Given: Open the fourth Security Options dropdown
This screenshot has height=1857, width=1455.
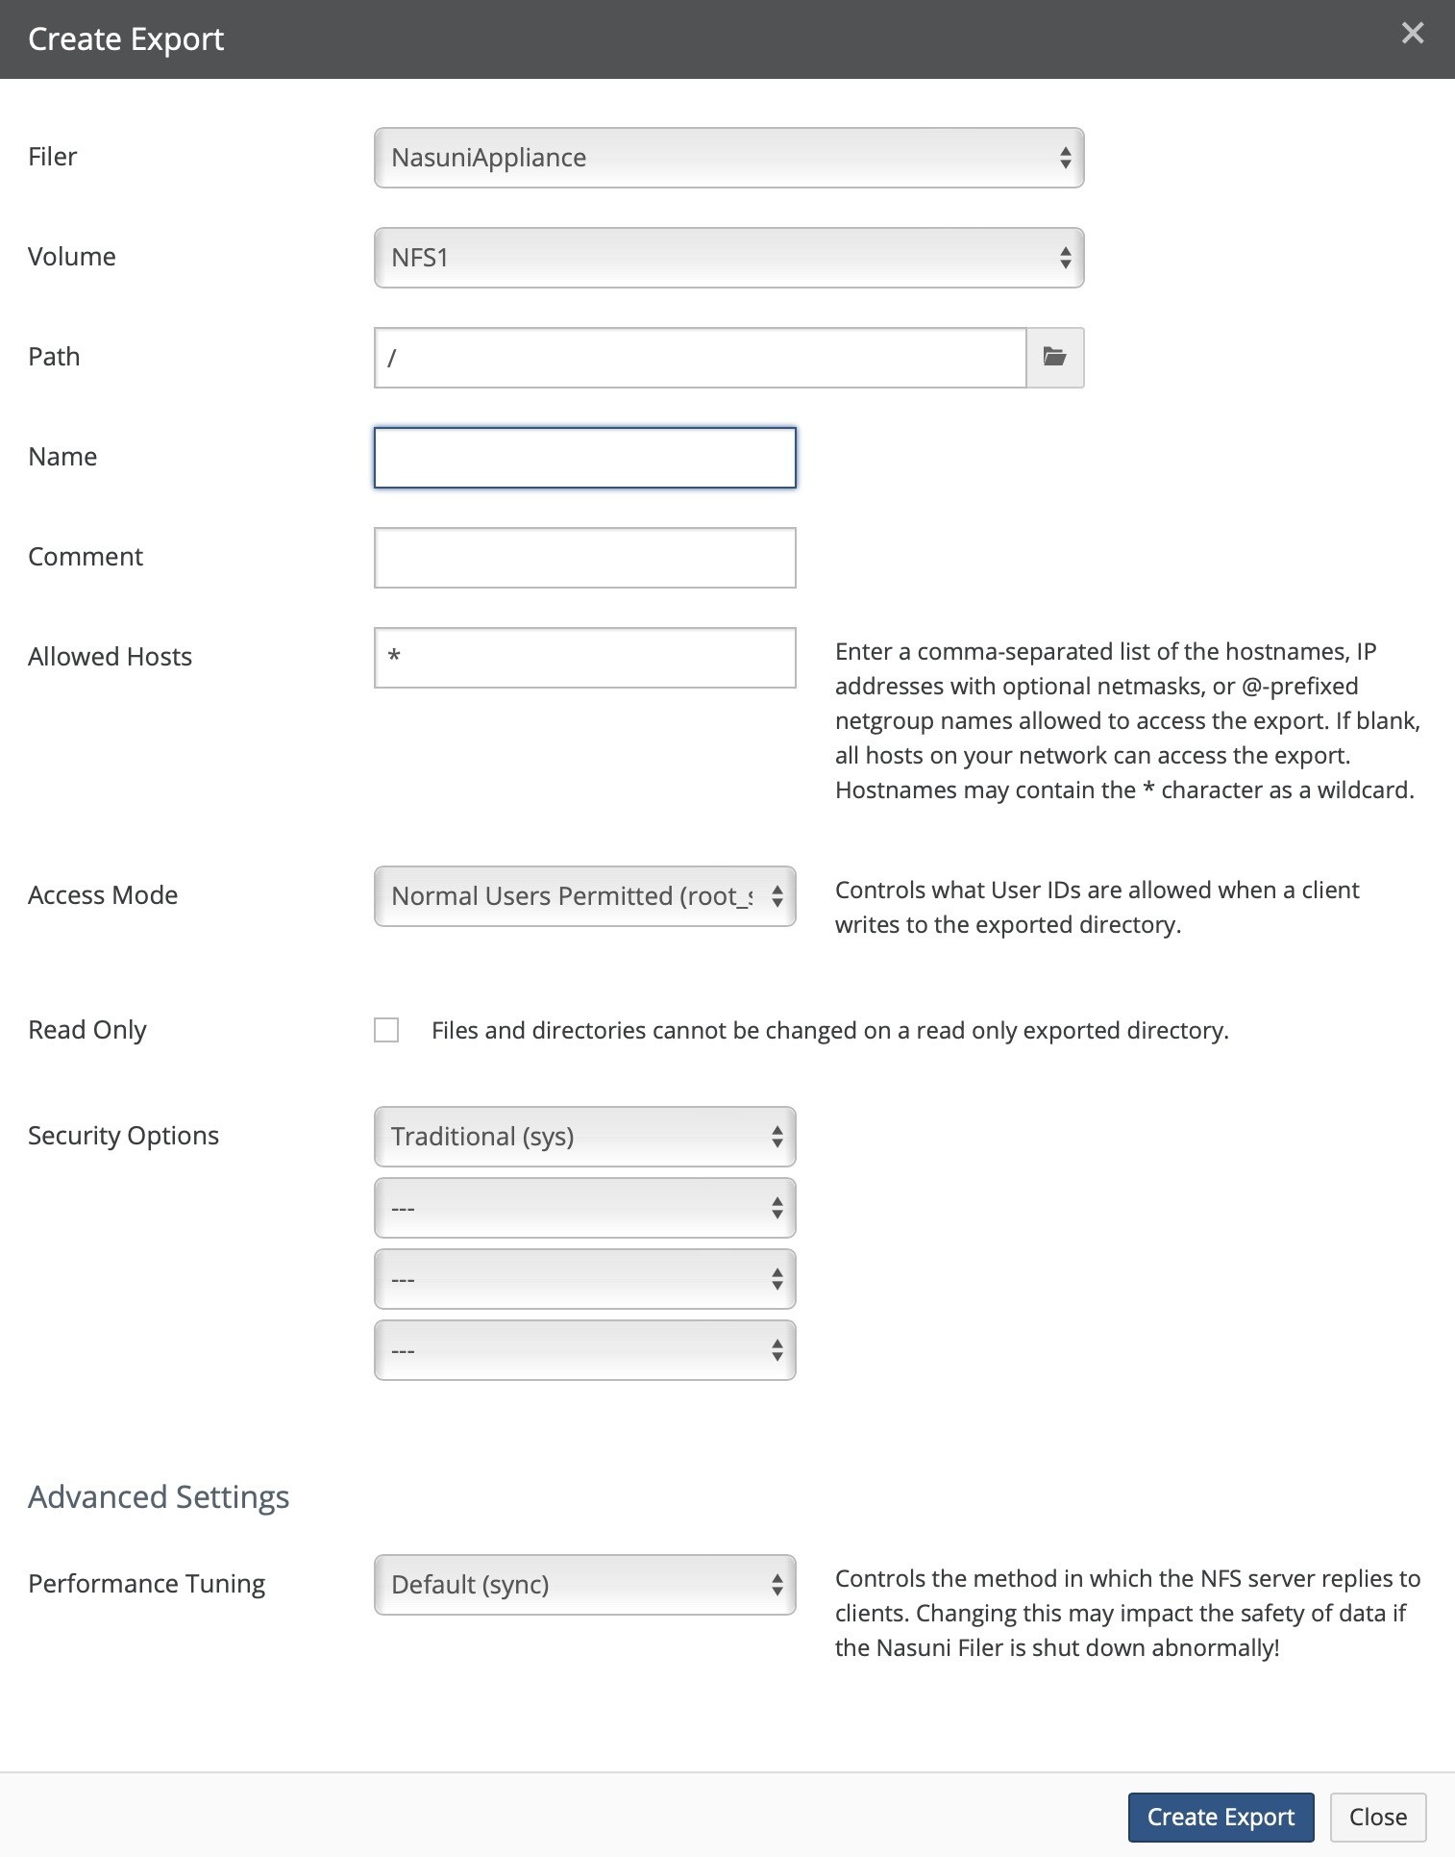Looking at the screenshot, I should tap(584, 1350).
